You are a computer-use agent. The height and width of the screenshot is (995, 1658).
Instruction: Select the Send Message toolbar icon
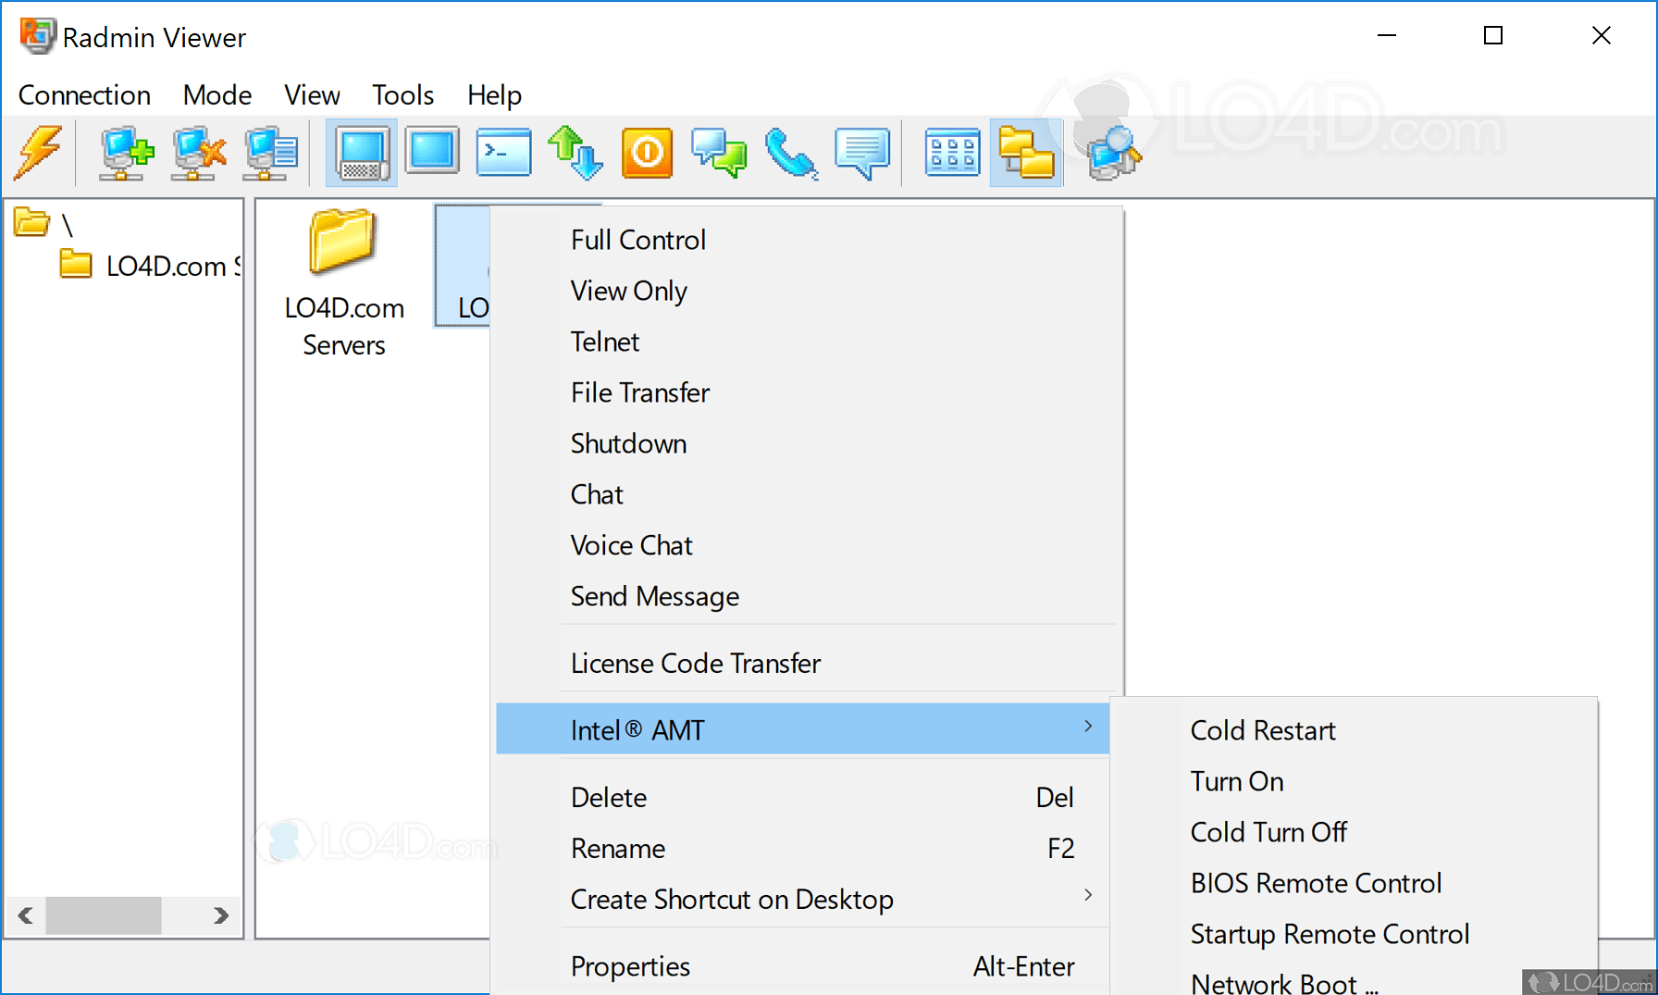point(862,153)
